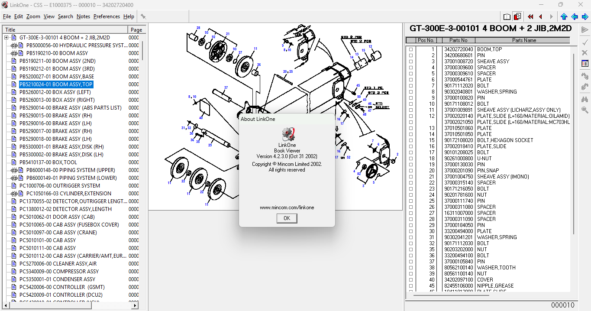Tick checkbox for part 38 WASHER,TOOTH
The image size is (591, 311).
[410, 268]
